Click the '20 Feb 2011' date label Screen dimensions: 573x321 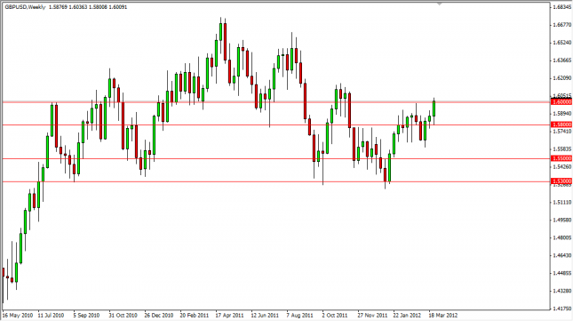(194, 315)
